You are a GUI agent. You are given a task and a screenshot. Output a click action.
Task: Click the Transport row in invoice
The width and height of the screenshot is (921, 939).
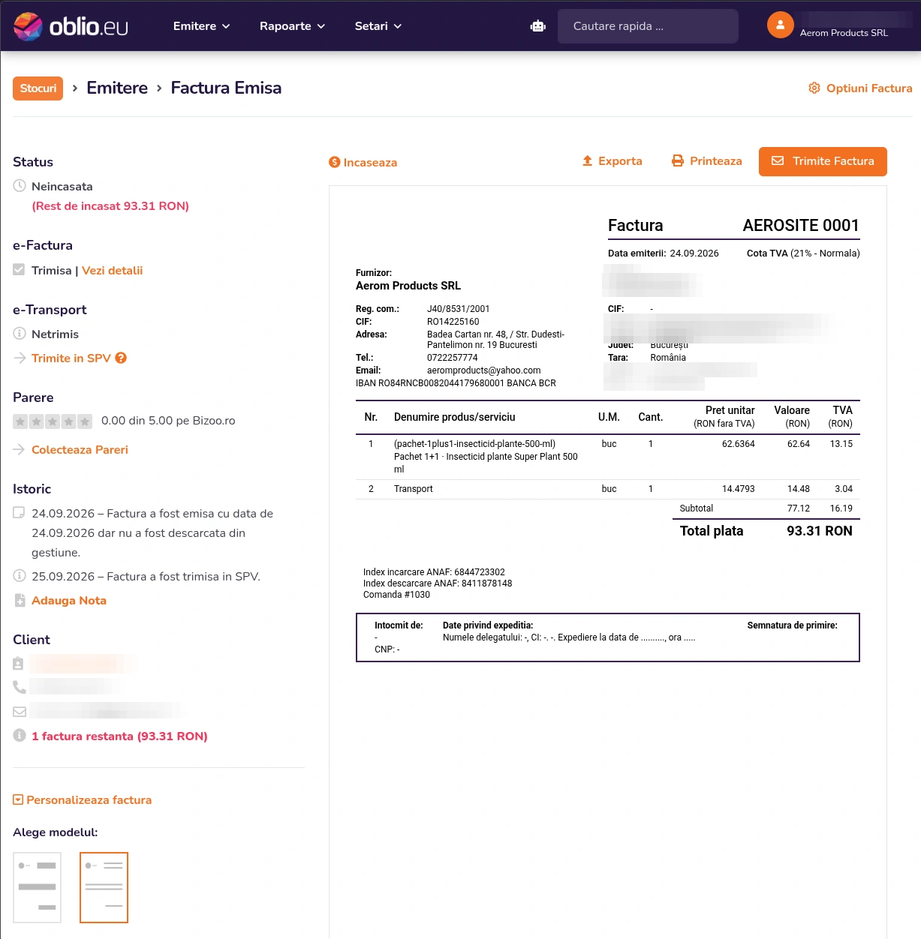[608, 489]
